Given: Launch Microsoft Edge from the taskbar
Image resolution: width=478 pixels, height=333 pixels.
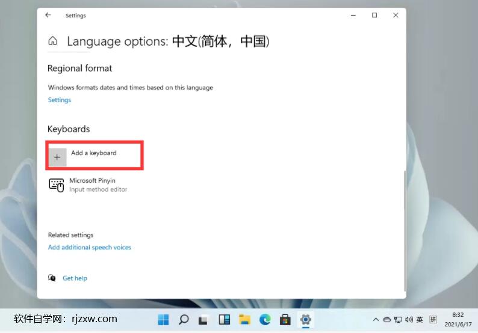Looking at the screenshot, I should tap(265, 320).
